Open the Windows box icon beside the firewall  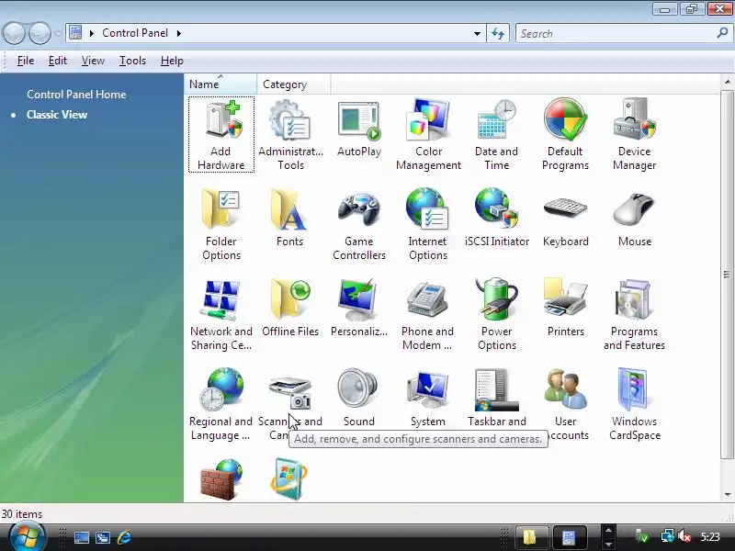click(289, 479)
